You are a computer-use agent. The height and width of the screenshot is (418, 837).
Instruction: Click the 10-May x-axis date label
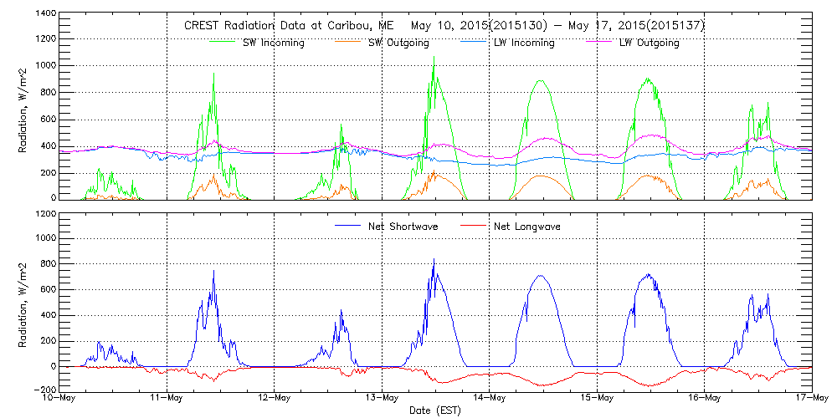59,398
